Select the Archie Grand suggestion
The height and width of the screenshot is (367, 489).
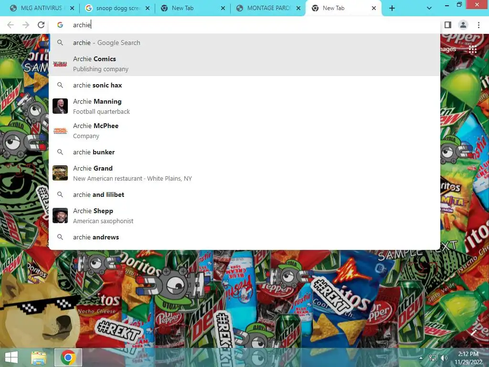pyautogui.click(x=244, y=173)
